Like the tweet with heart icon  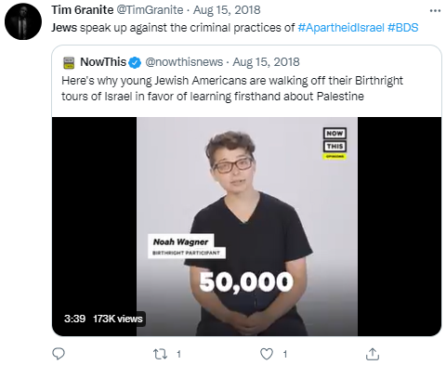coord(267,354)
